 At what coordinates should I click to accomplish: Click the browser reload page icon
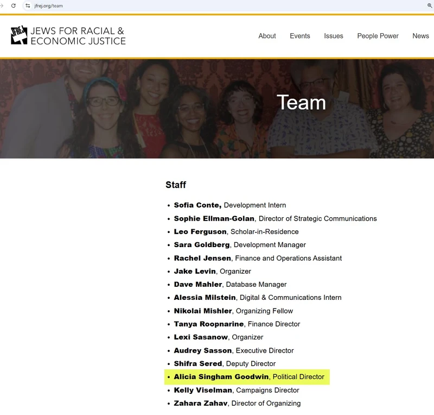(x=14, y=5)
